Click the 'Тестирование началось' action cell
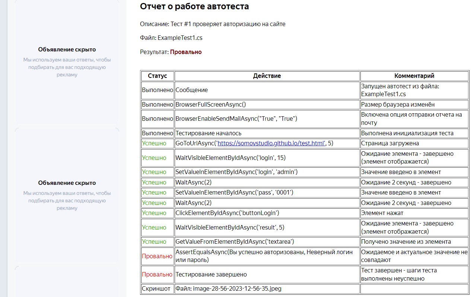This screenshot has width=471, height=297. click(209, 133)
